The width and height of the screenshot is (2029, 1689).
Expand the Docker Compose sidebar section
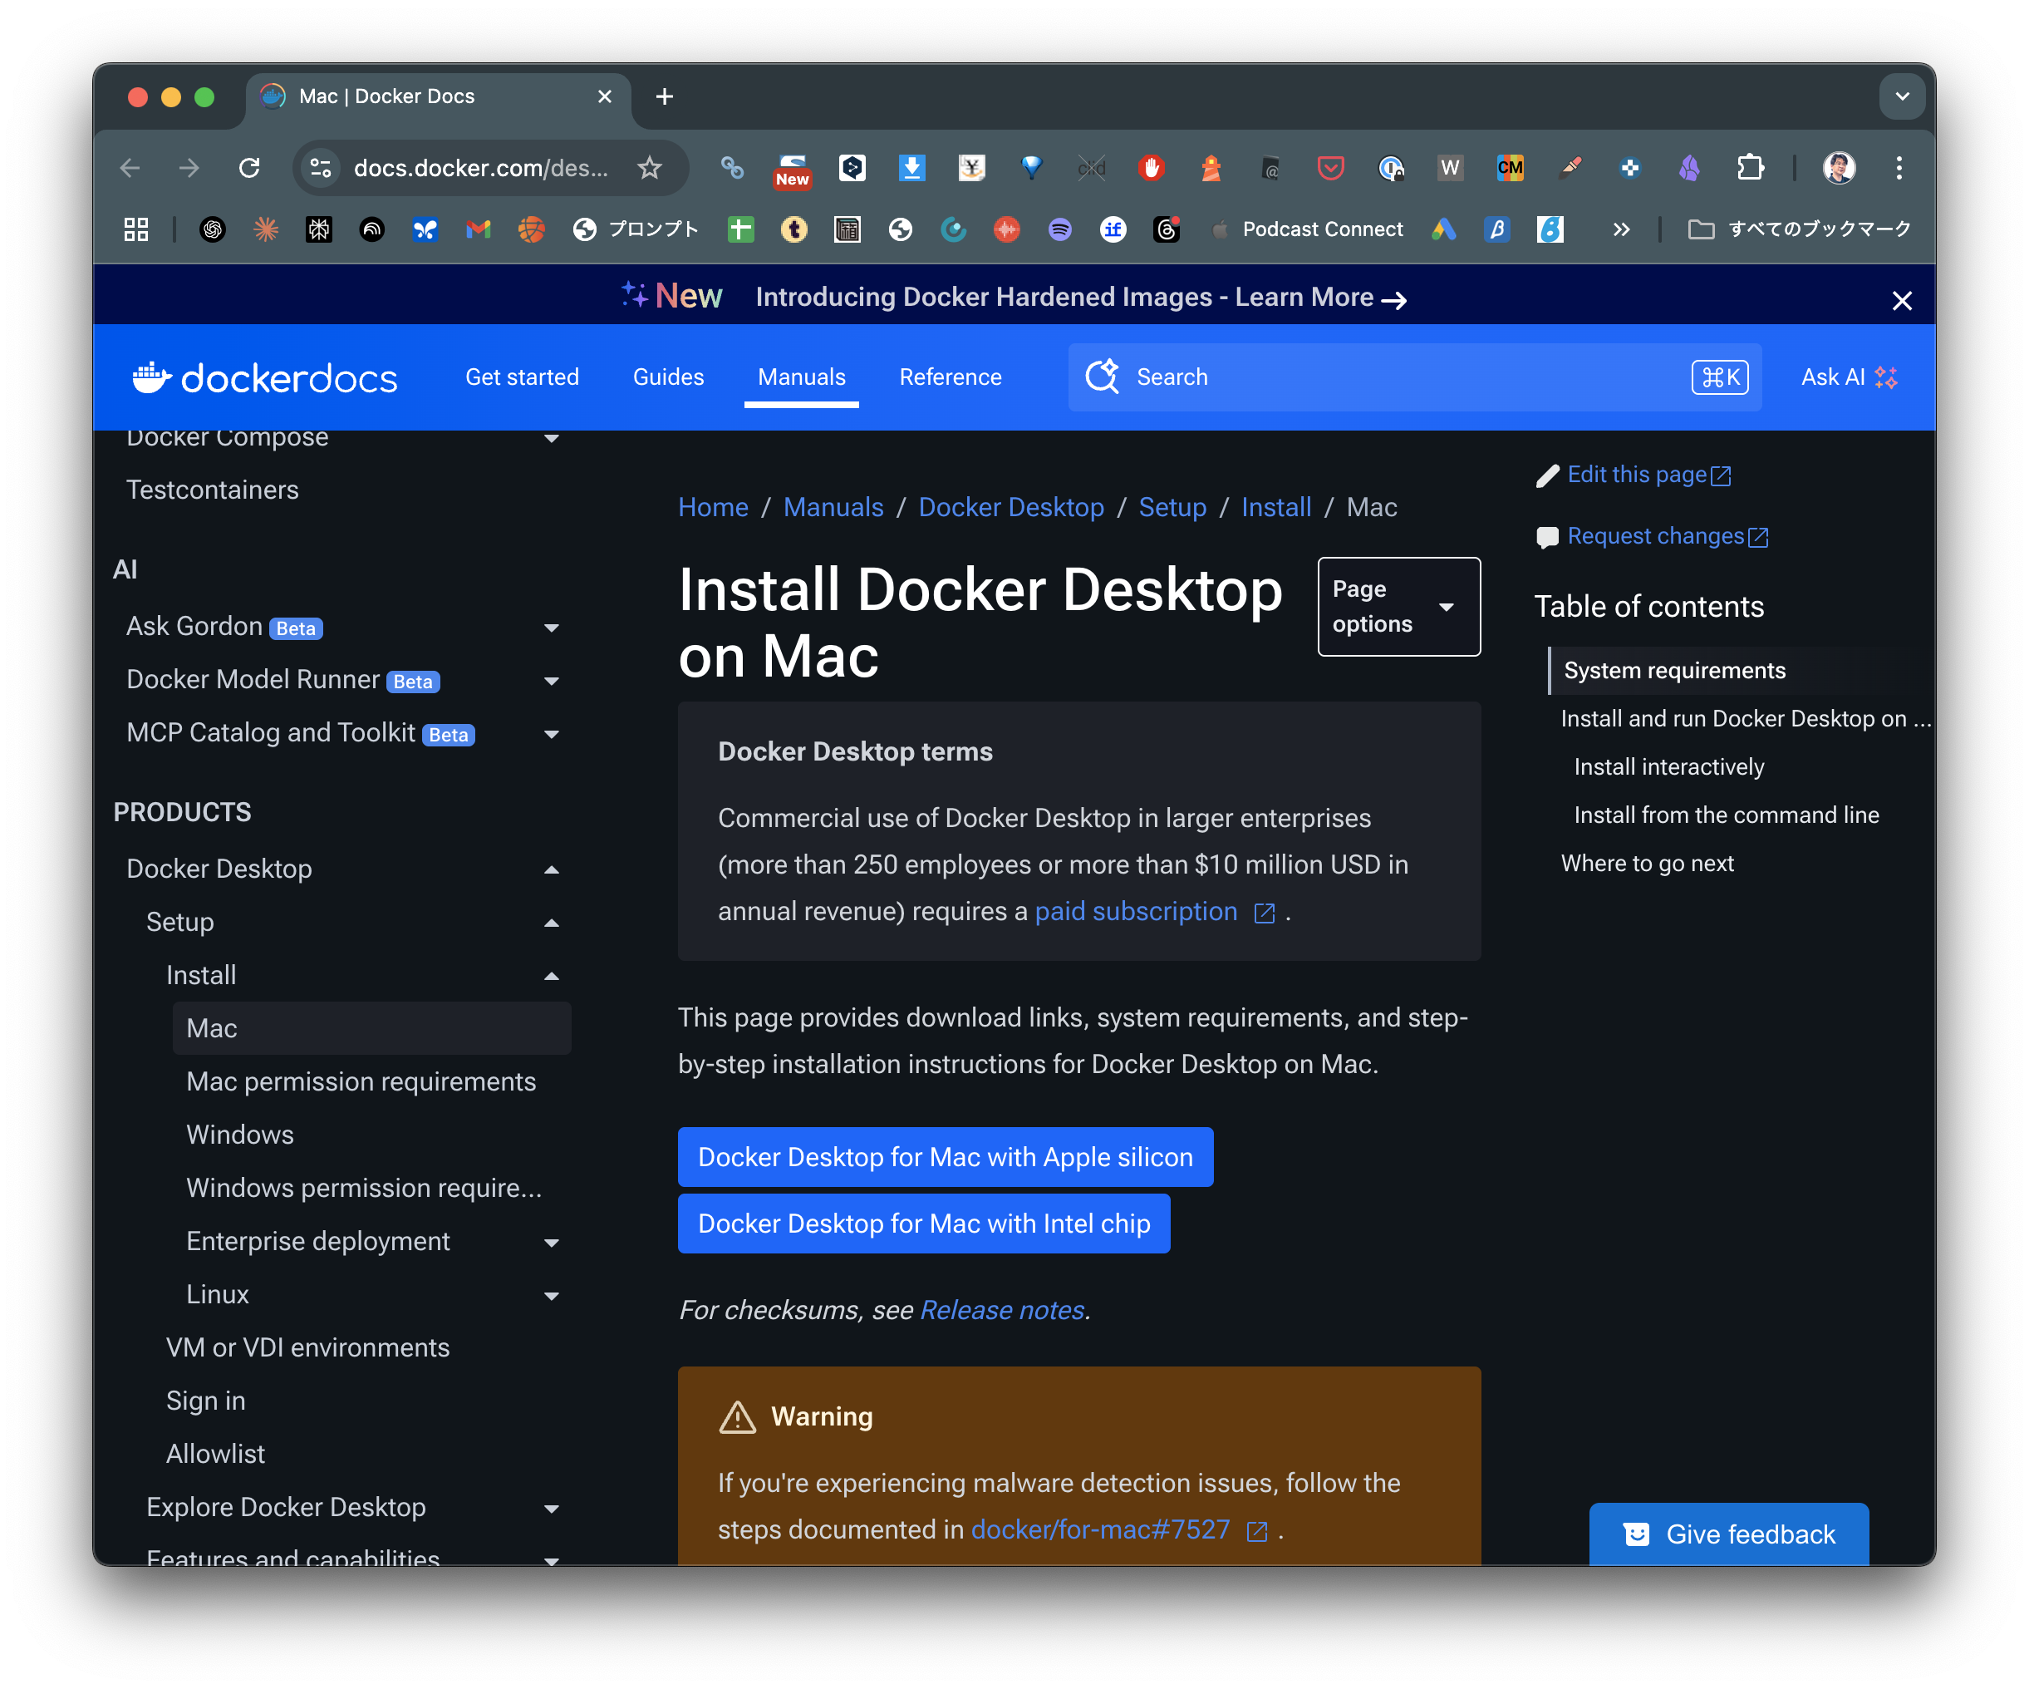(552, 438)
